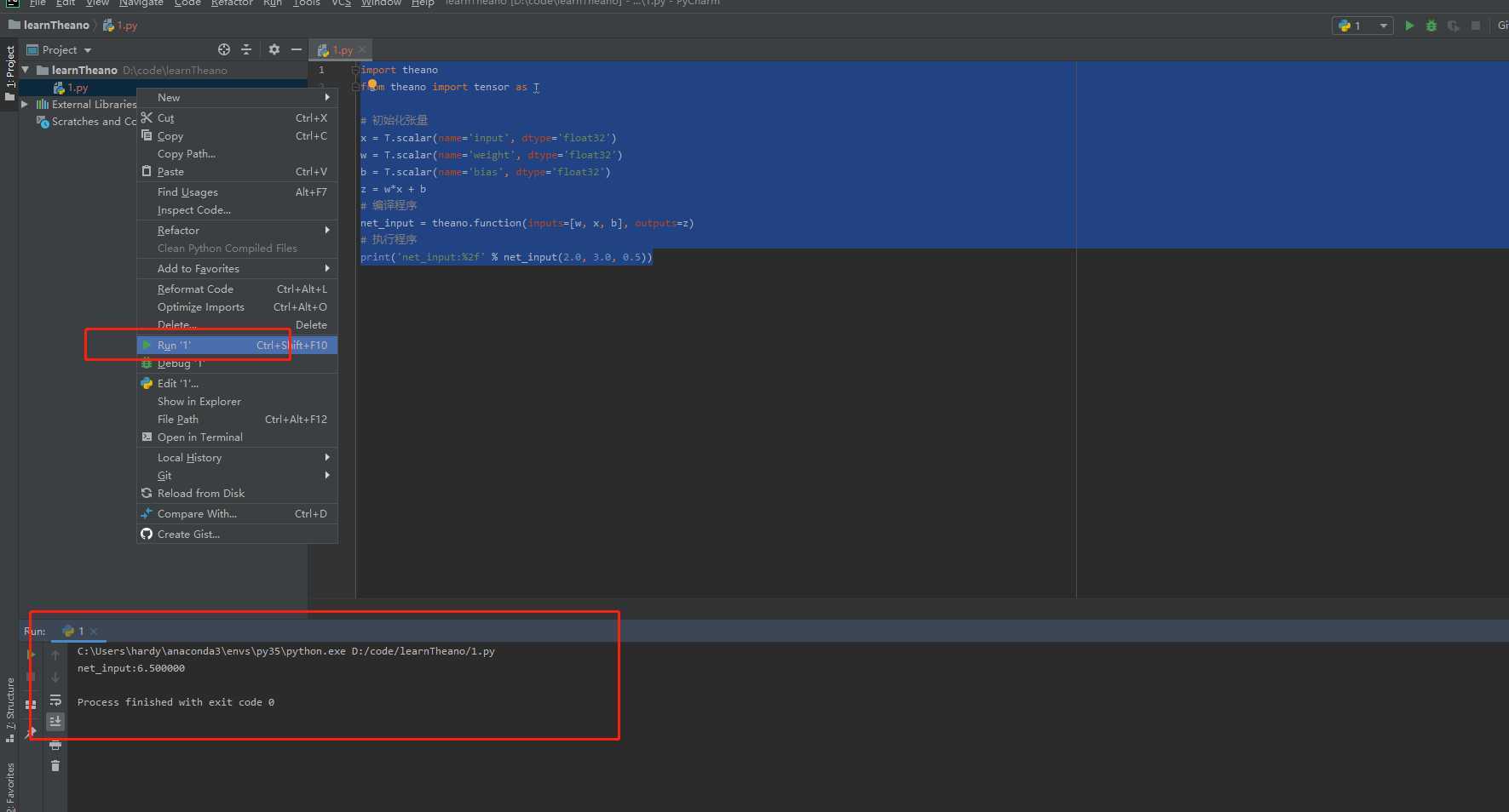The width and height of the screenshot is (1509, 812).
Task: Close the Run tab '1'
Action: click(94, 632)
